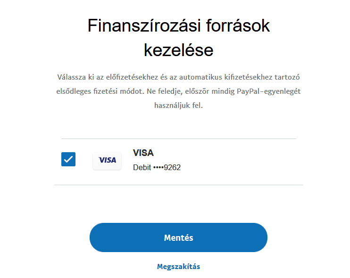The width and height of the screenshot is (350, 278).
Task: Open the VISA card thumbnail image
Action: pyautogui.click(x=107, y=160)
